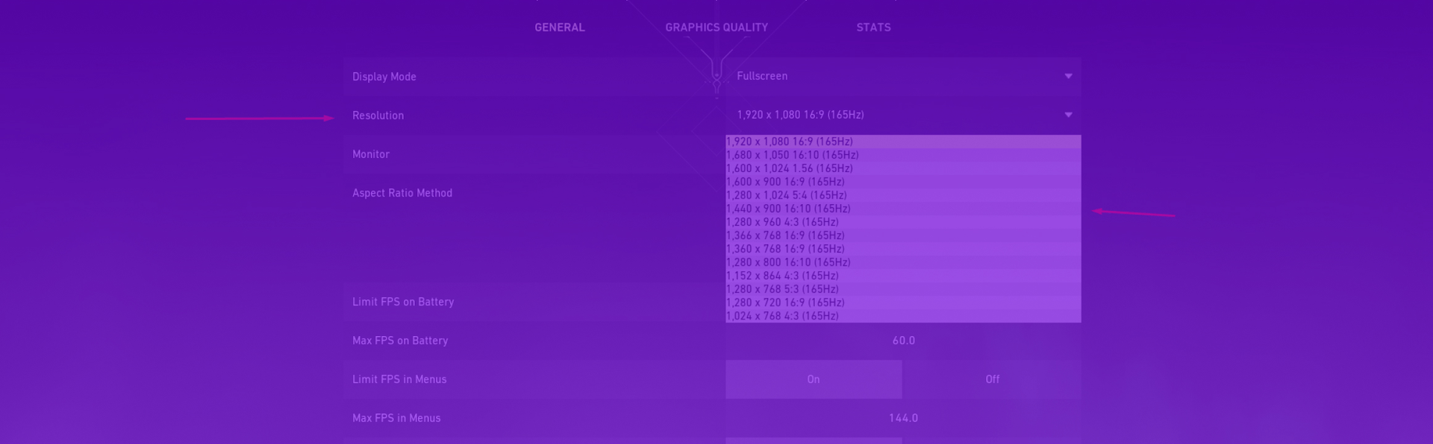Click the Monitor setting label
The width and height of the screenshot is (1433, 444).
click(x=371, y=154)
